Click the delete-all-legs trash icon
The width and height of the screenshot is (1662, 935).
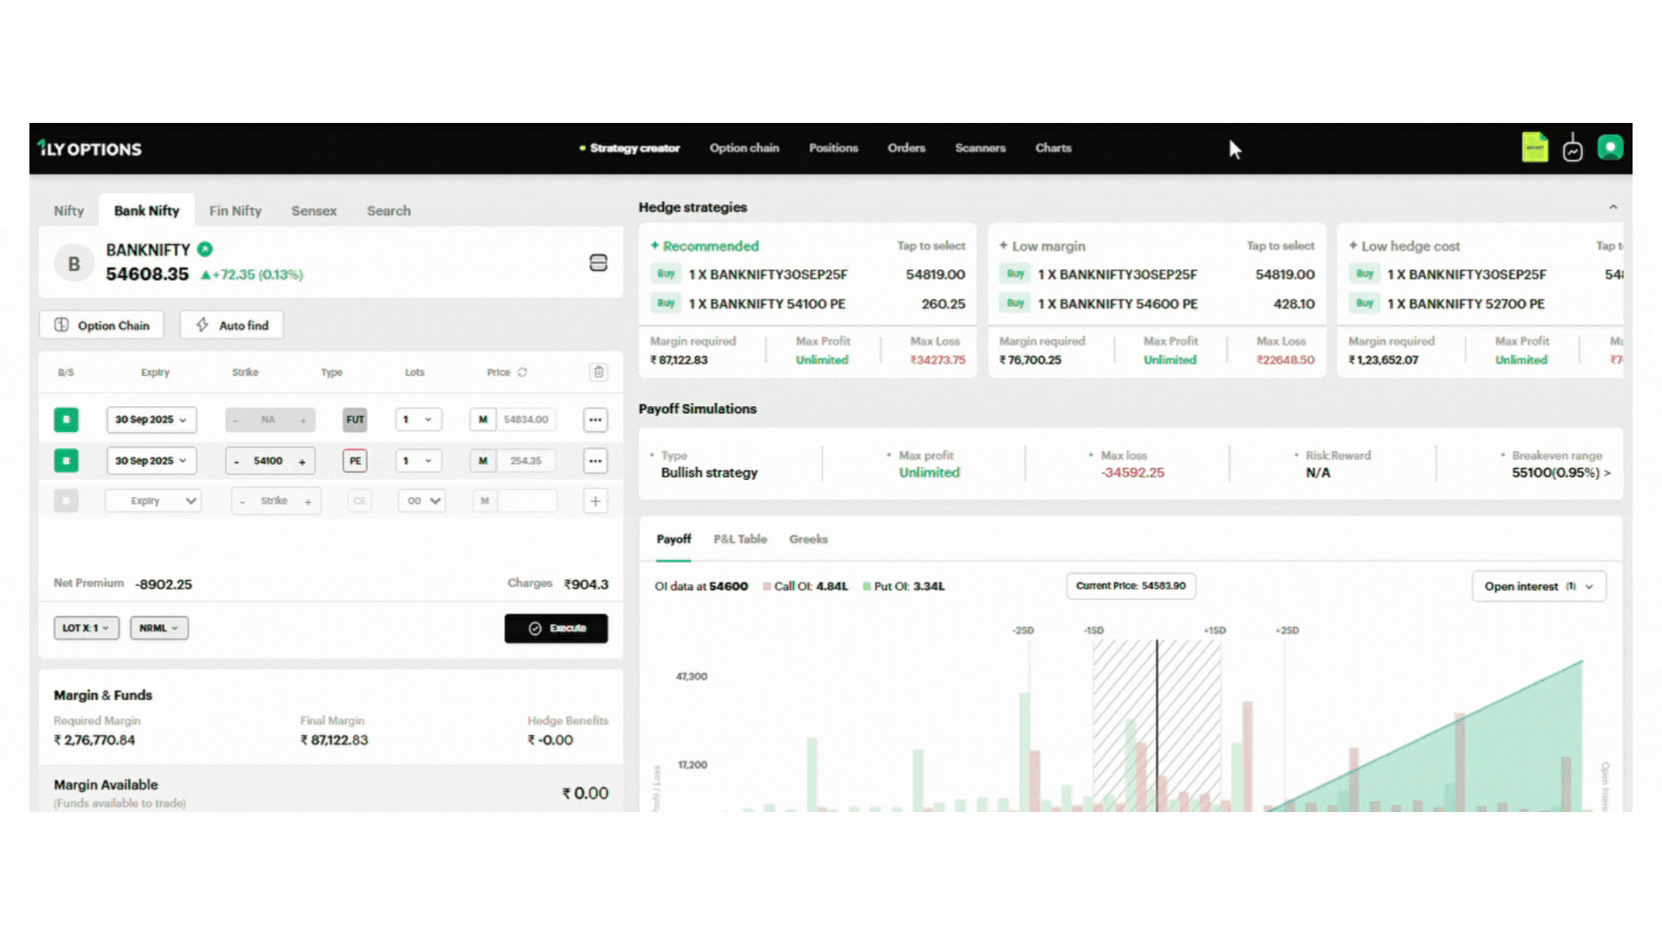coord(598,372)
